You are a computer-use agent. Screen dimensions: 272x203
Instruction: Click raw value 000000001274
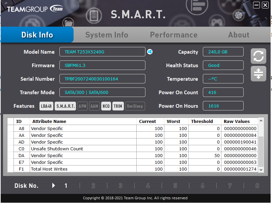click(x=240, y=169)
